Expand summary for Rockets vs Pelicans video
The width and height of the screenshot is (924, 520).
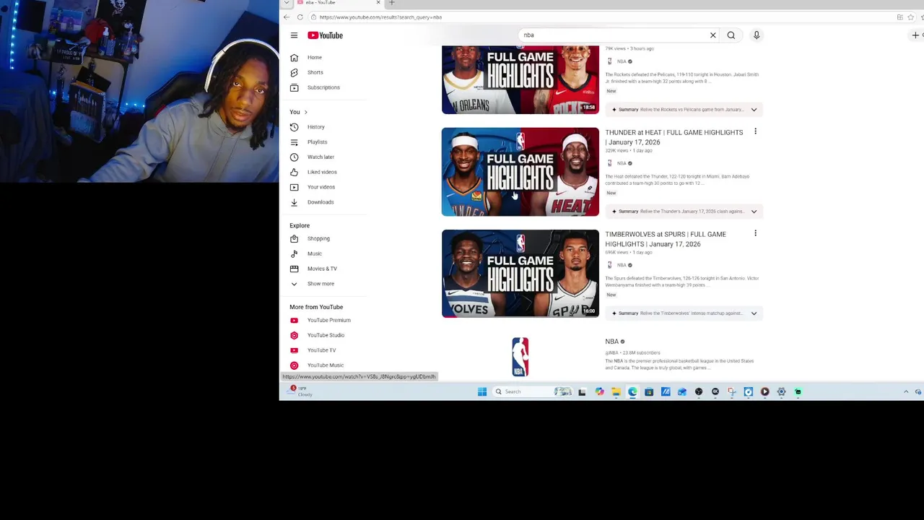(754, 110)
